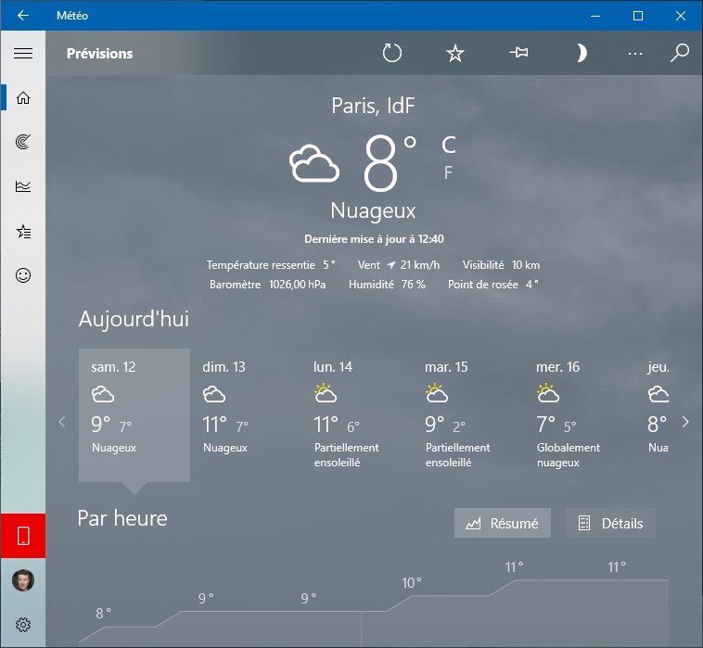703x648 pixels.
Task: Select the Résumé hourly view
Action: point(503,523)
